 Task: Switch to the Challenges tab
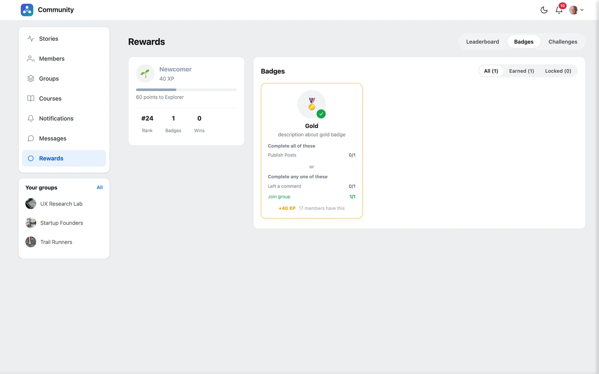pyautogui.click(x=563, y=42)
